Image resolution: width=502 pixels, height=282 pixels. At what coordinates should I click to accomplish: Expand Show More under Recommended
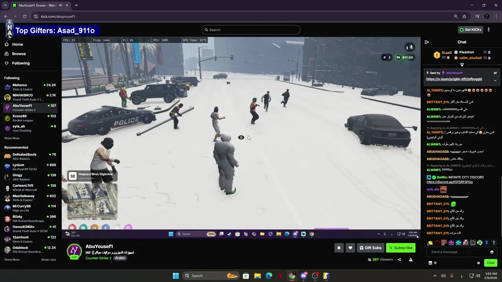[12, 260]
